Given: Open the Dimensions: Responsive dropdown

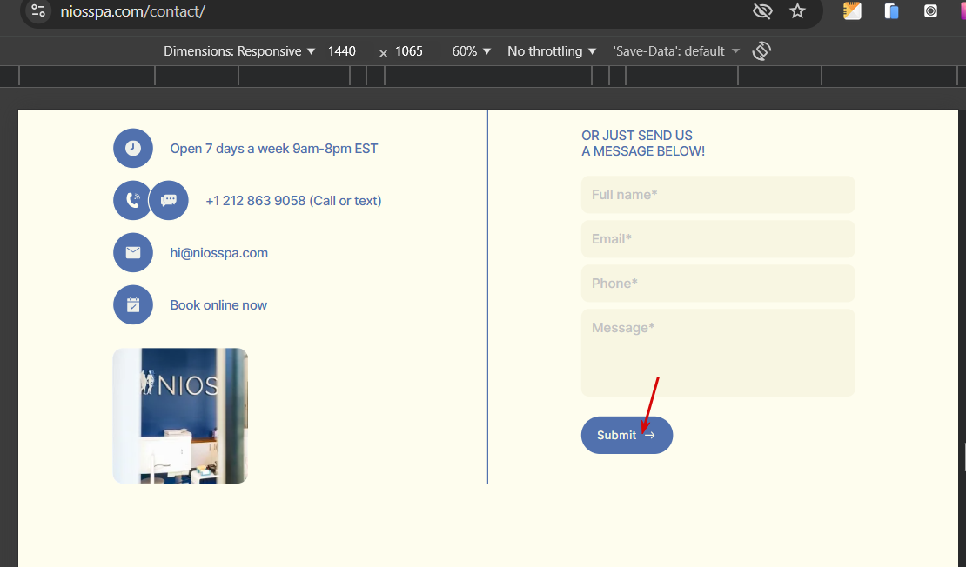Looking at the screenshot, I should 239,51.
